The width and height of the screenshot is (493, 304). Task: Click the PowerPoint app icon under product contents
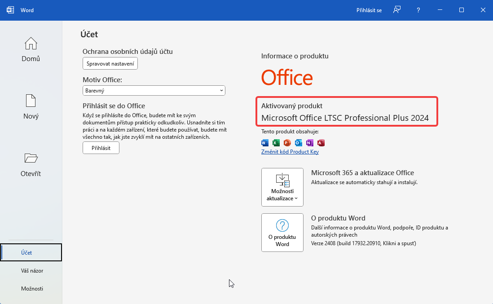(x=287, y=143)
